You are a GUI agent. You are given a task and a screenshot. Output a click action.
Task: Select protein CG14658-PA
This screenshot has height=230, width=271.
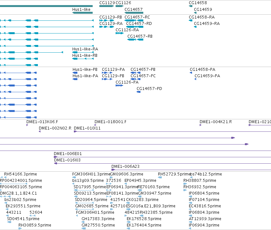pos(203,70)
